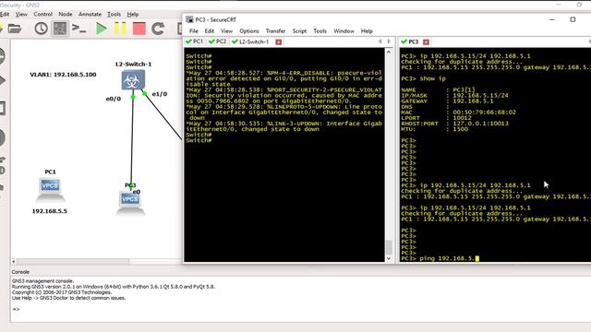Viewport: 591px width, 332px height.
Task: Open SecureCRT Help menu
Action: 367,30
